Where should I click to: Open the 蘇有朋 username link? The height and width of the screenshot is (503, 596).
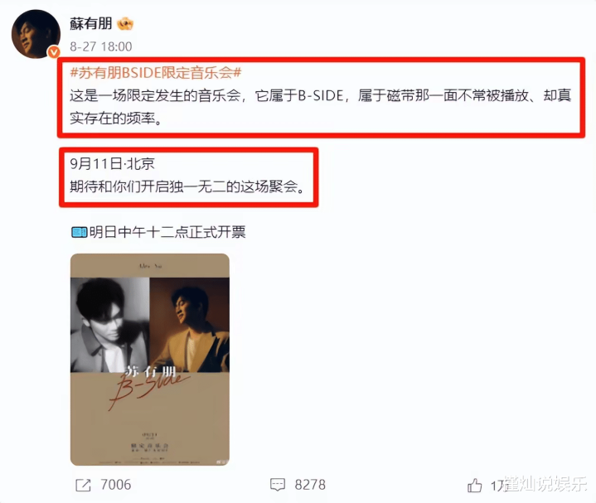point(91,23)
